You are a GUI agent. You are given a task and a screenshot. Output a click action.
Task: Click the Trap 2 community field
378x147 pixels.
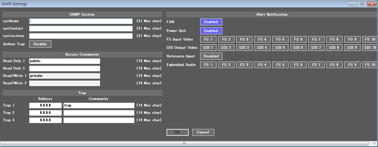tap(99, 113)
